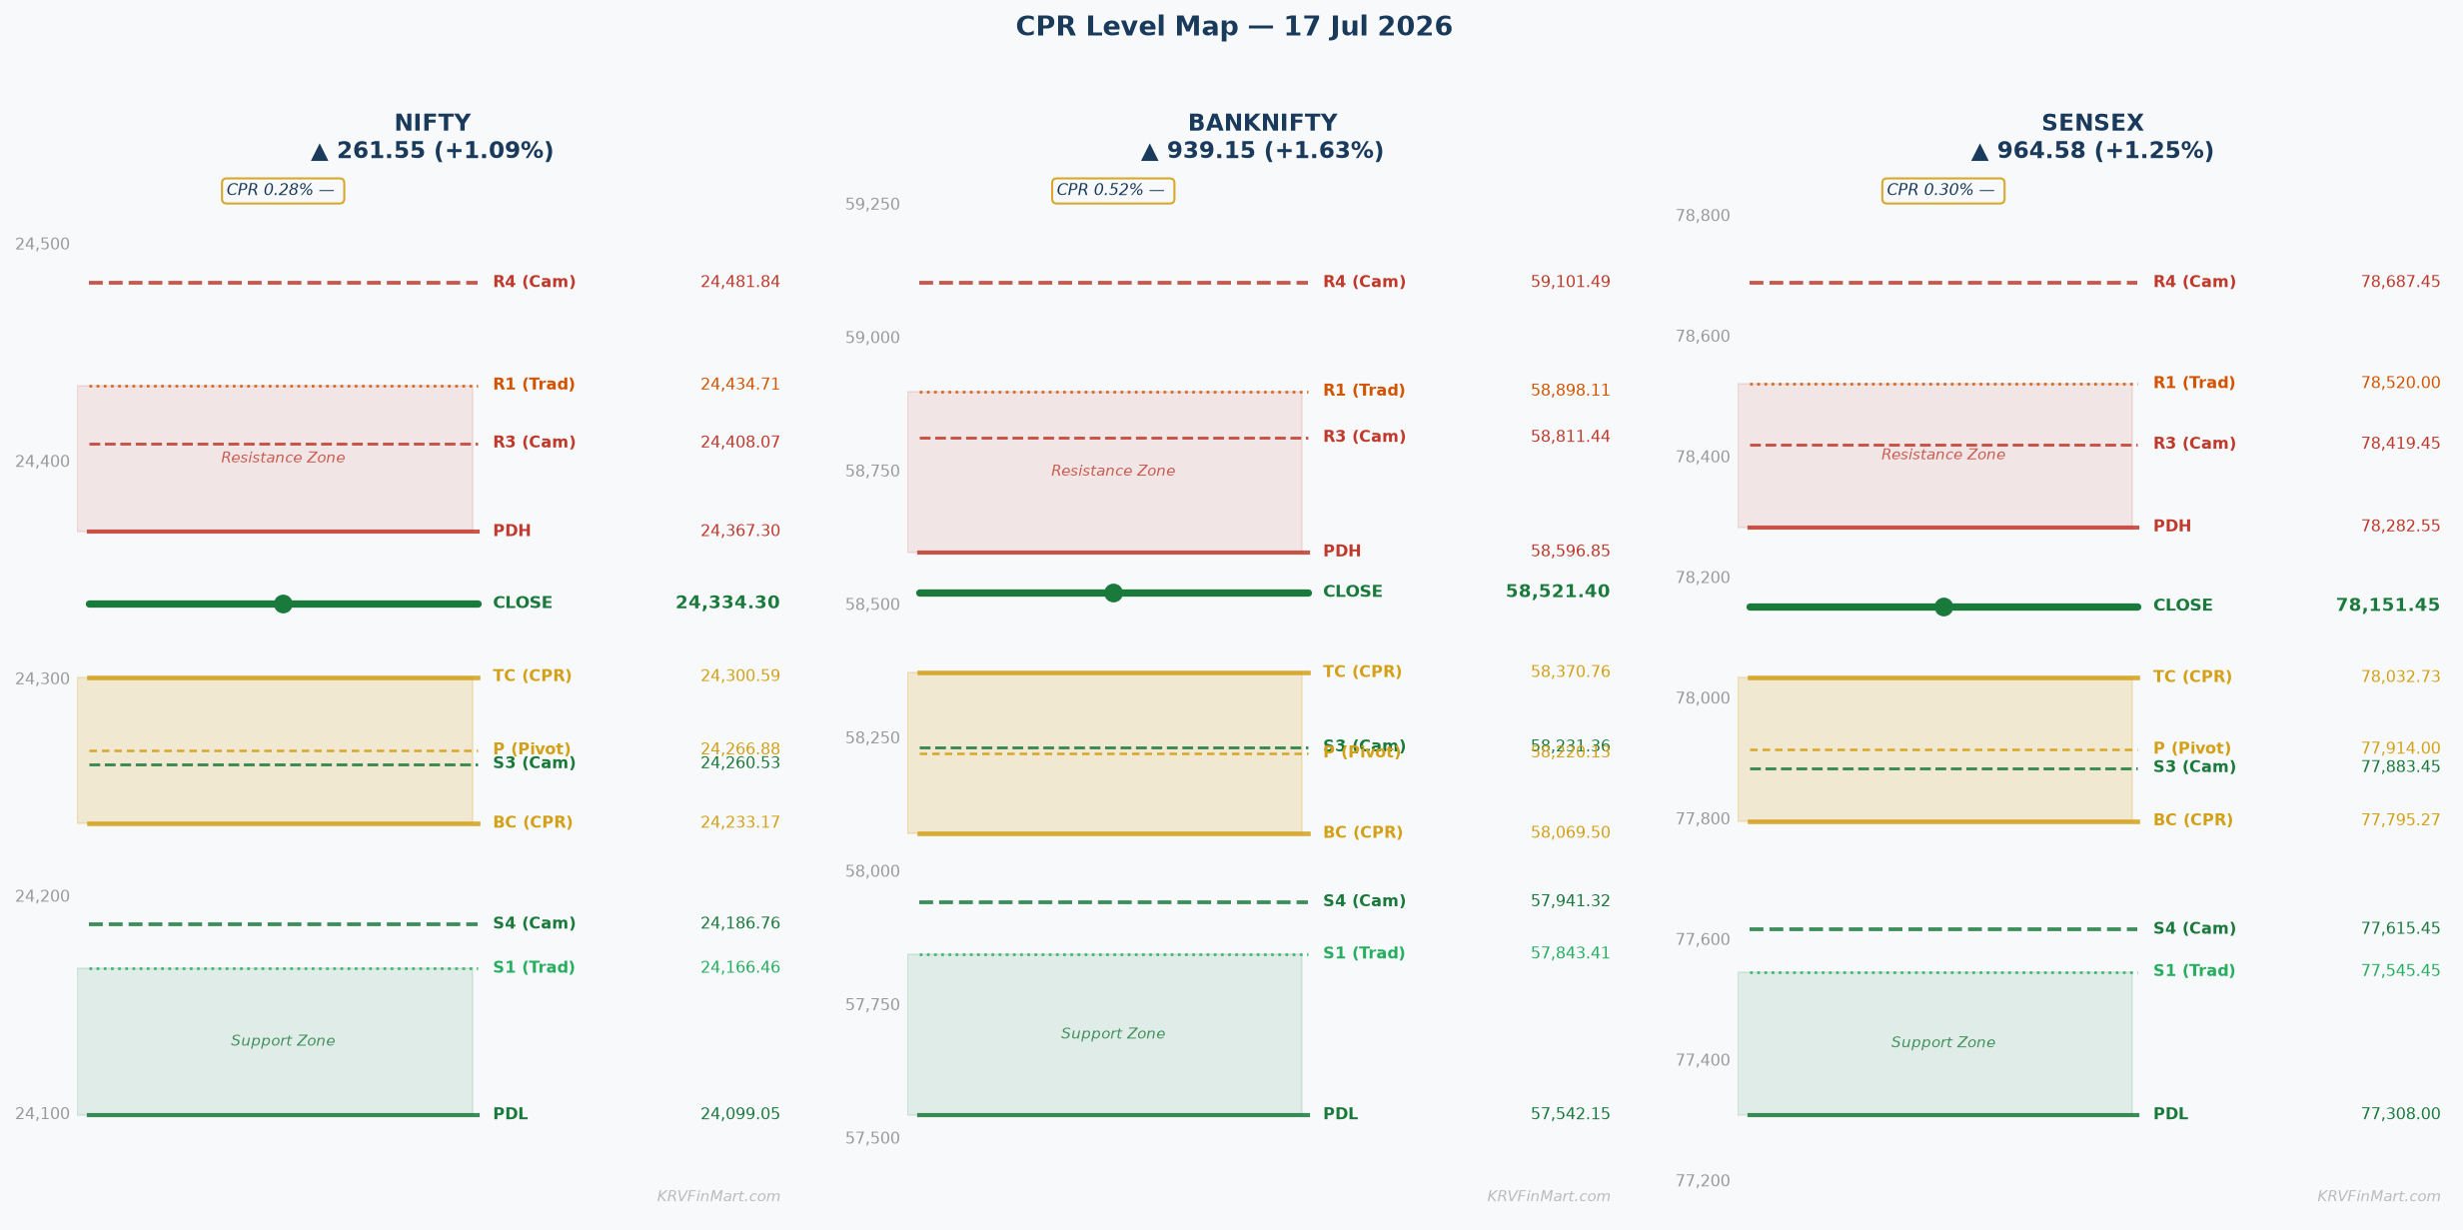Click the BANKNIFTY change ▲ 939.15 (+1.63%)

click(x=1262, y=151)
